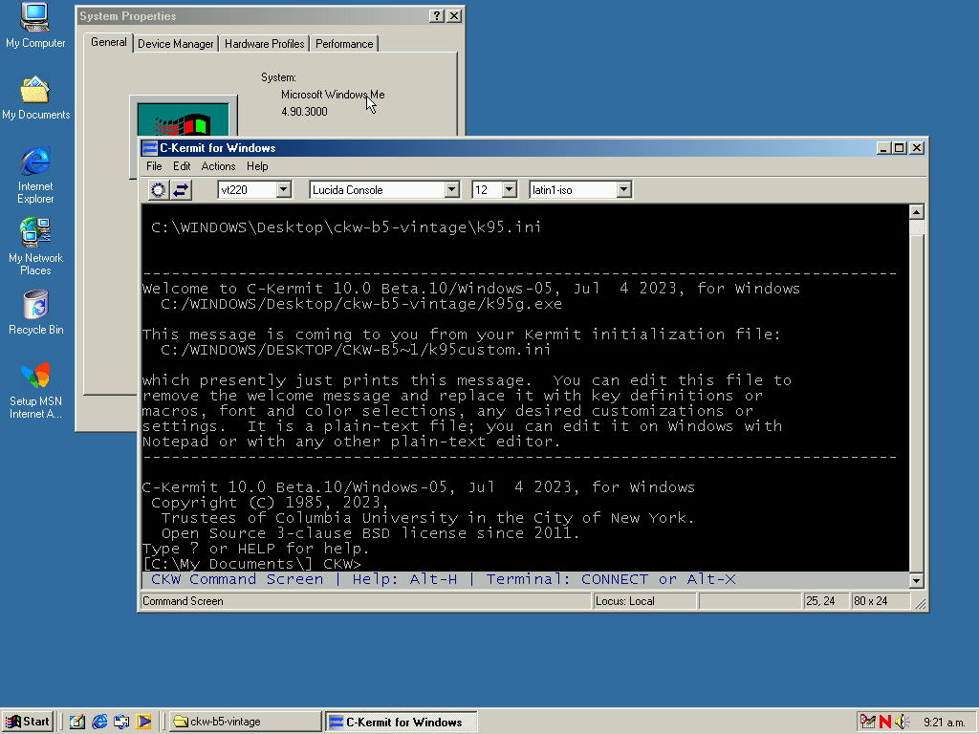Click the red N system tray icon

884,722
